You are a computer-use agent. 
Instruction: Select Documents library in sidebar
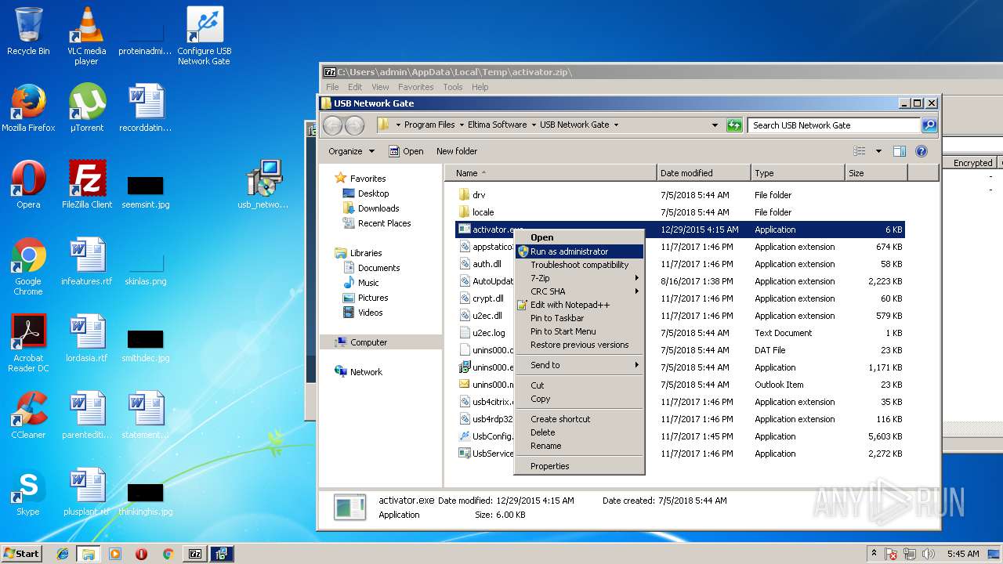(x=378, y=268)
